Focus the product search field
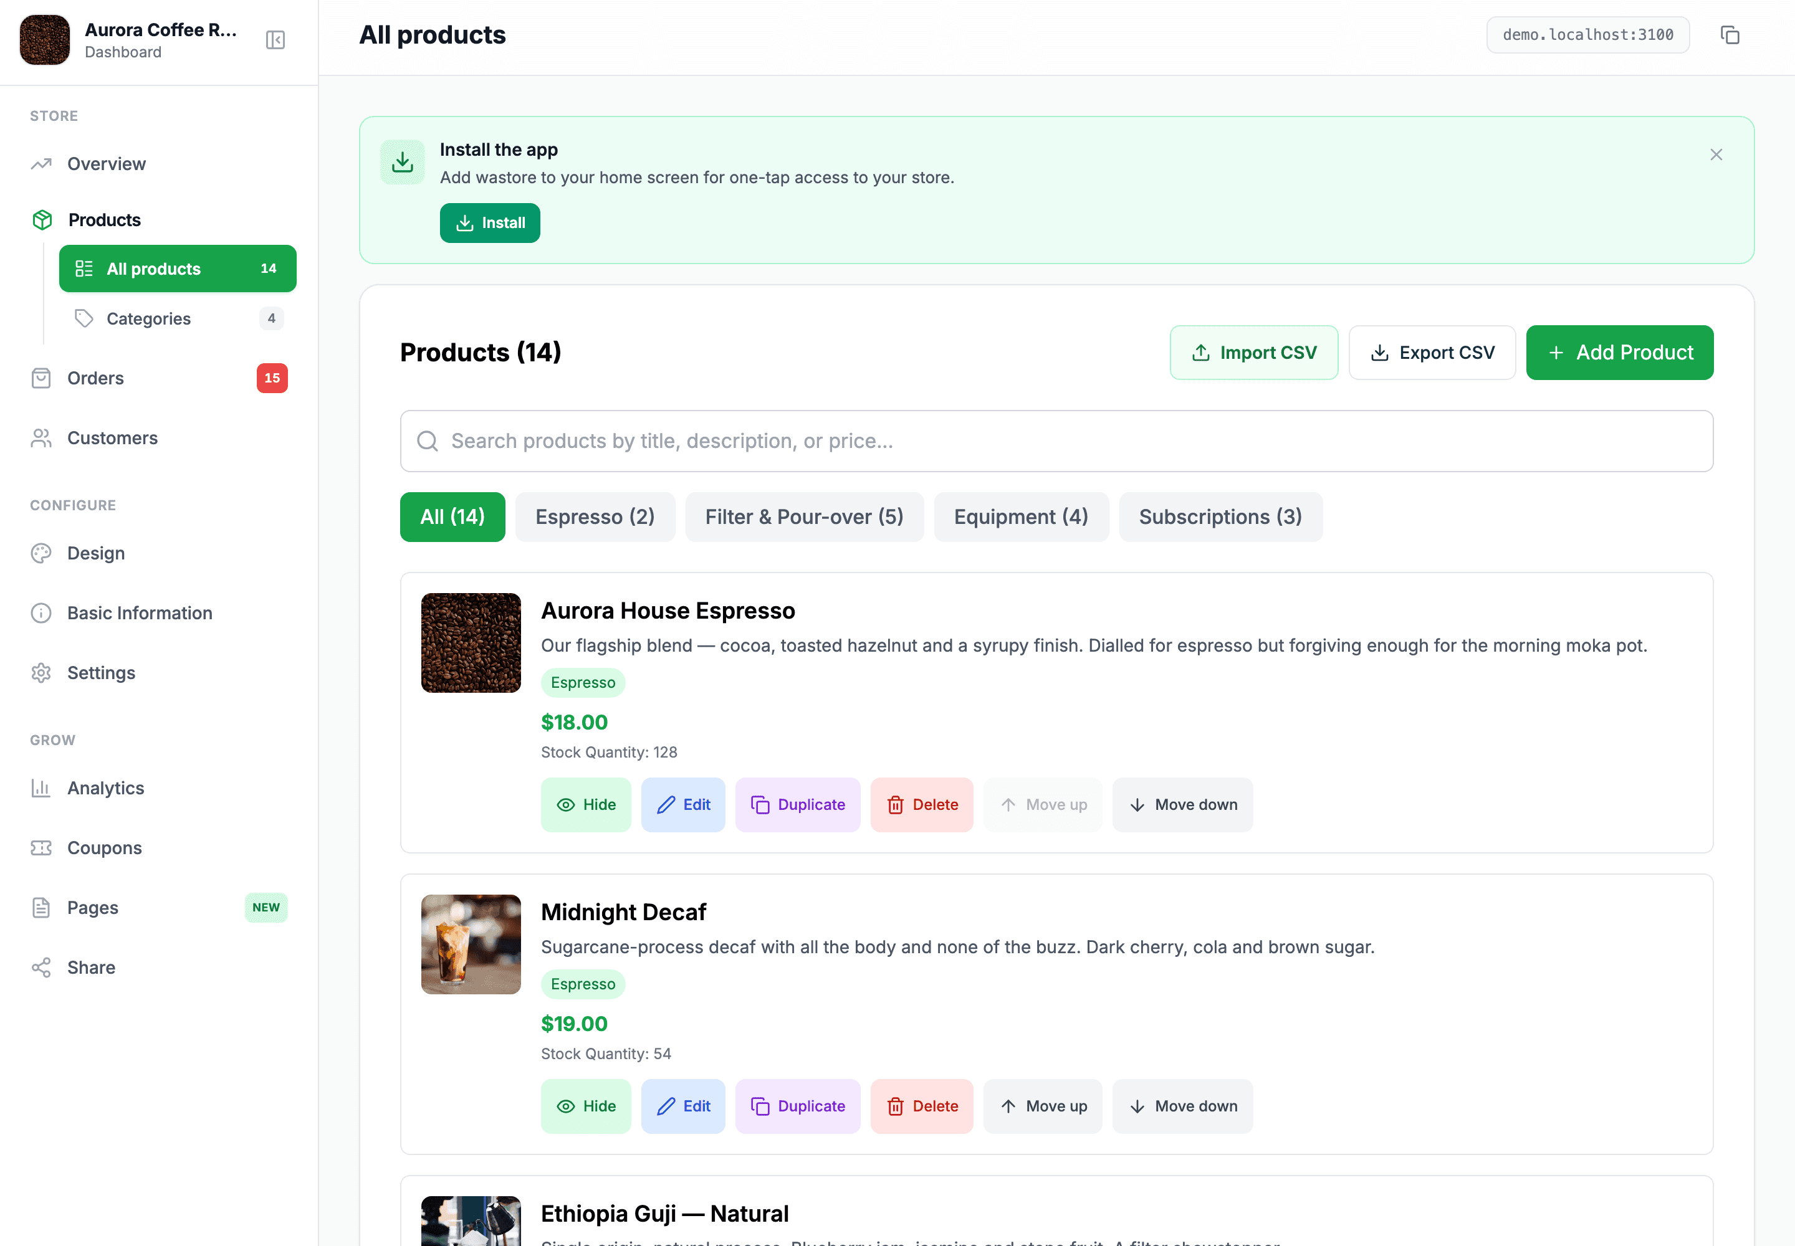 pos(1056,441)
